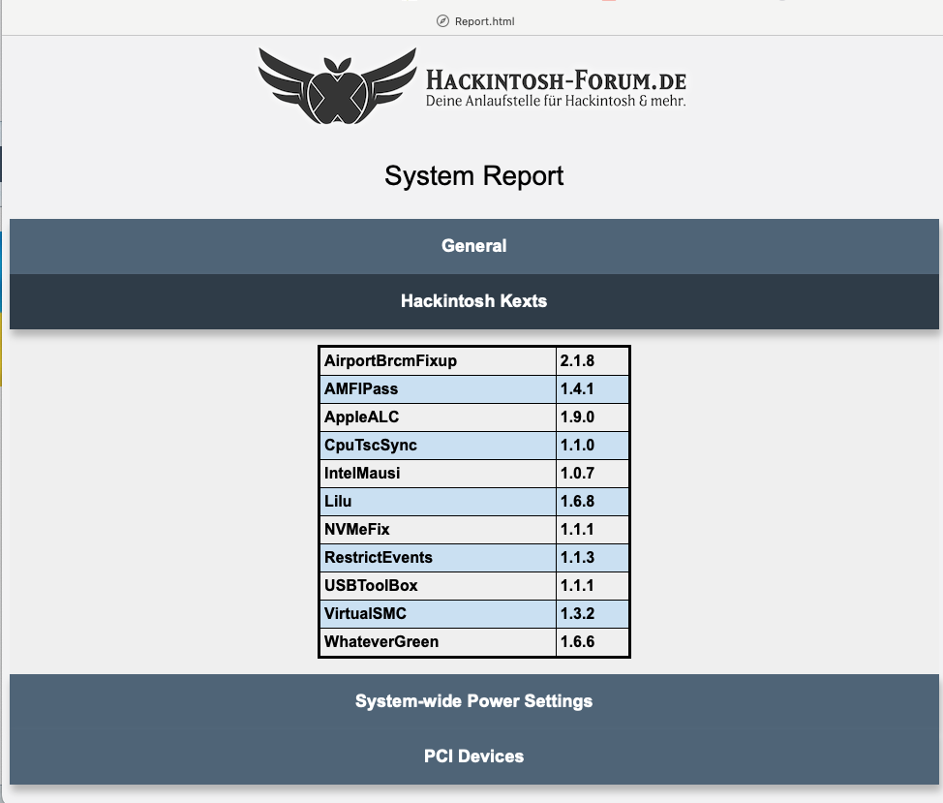Expand the General section
Viewport: 943px width, 803px height.
coord(473,246)
